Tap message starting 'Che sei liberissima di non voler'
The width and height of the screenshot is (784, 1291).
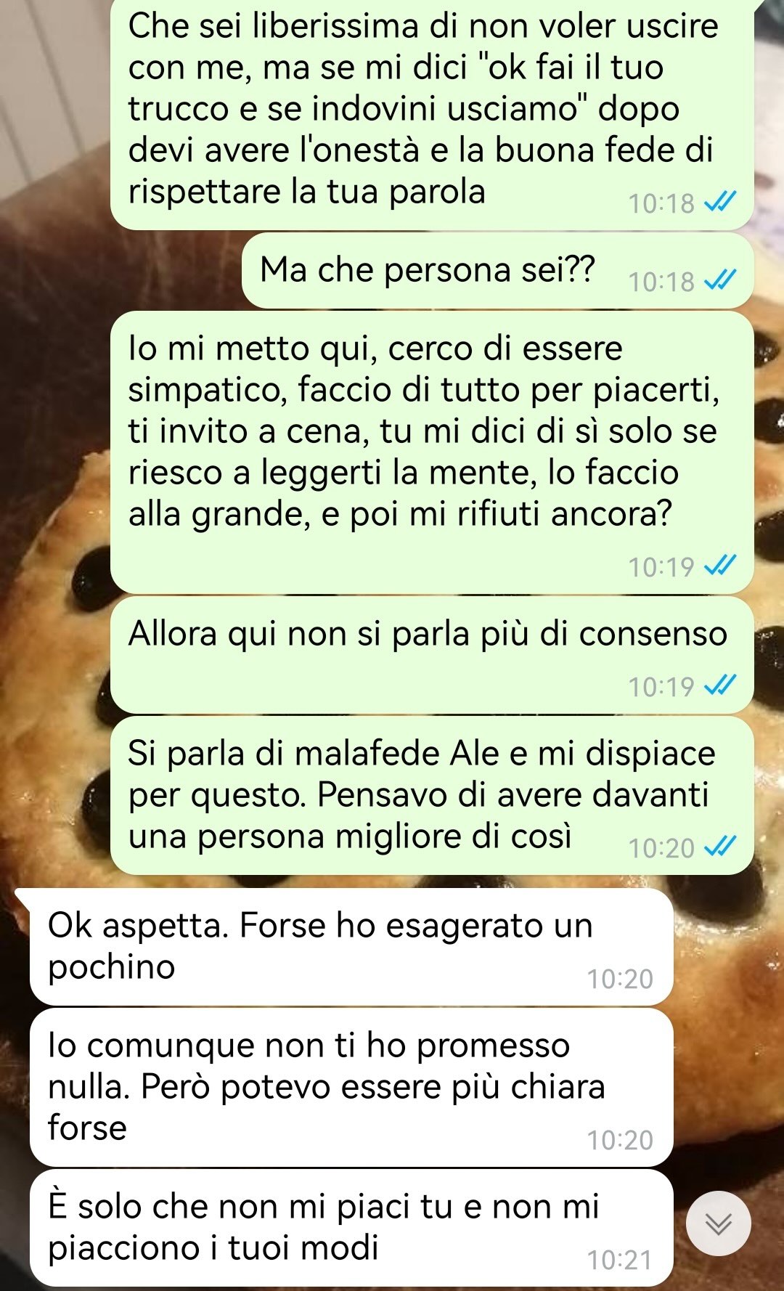(432, 114)
